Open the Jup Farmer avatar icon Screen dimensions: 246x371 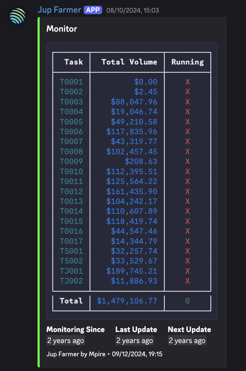tap(18, 16)
